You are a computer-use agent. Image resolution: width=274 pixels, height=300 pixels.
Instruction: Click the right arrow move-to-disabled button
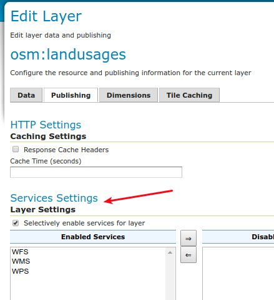(188, 238)
